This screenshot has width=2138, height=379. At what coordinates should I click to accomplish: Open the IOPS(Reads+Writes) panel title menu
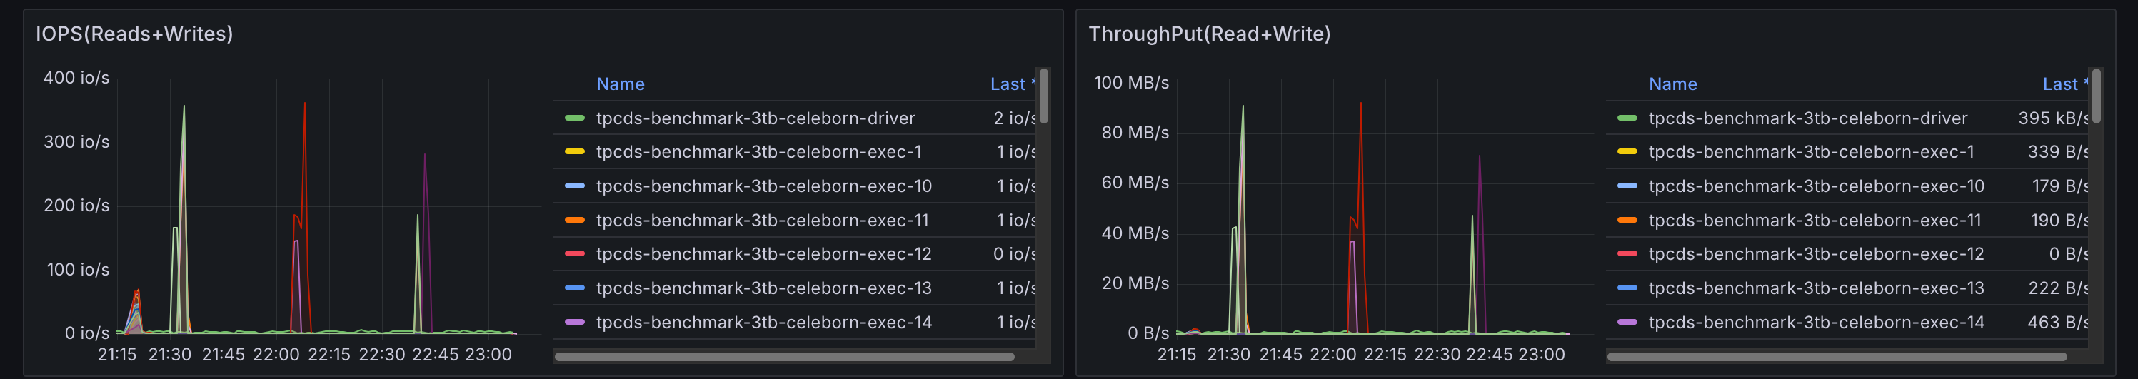coord(134,34)
